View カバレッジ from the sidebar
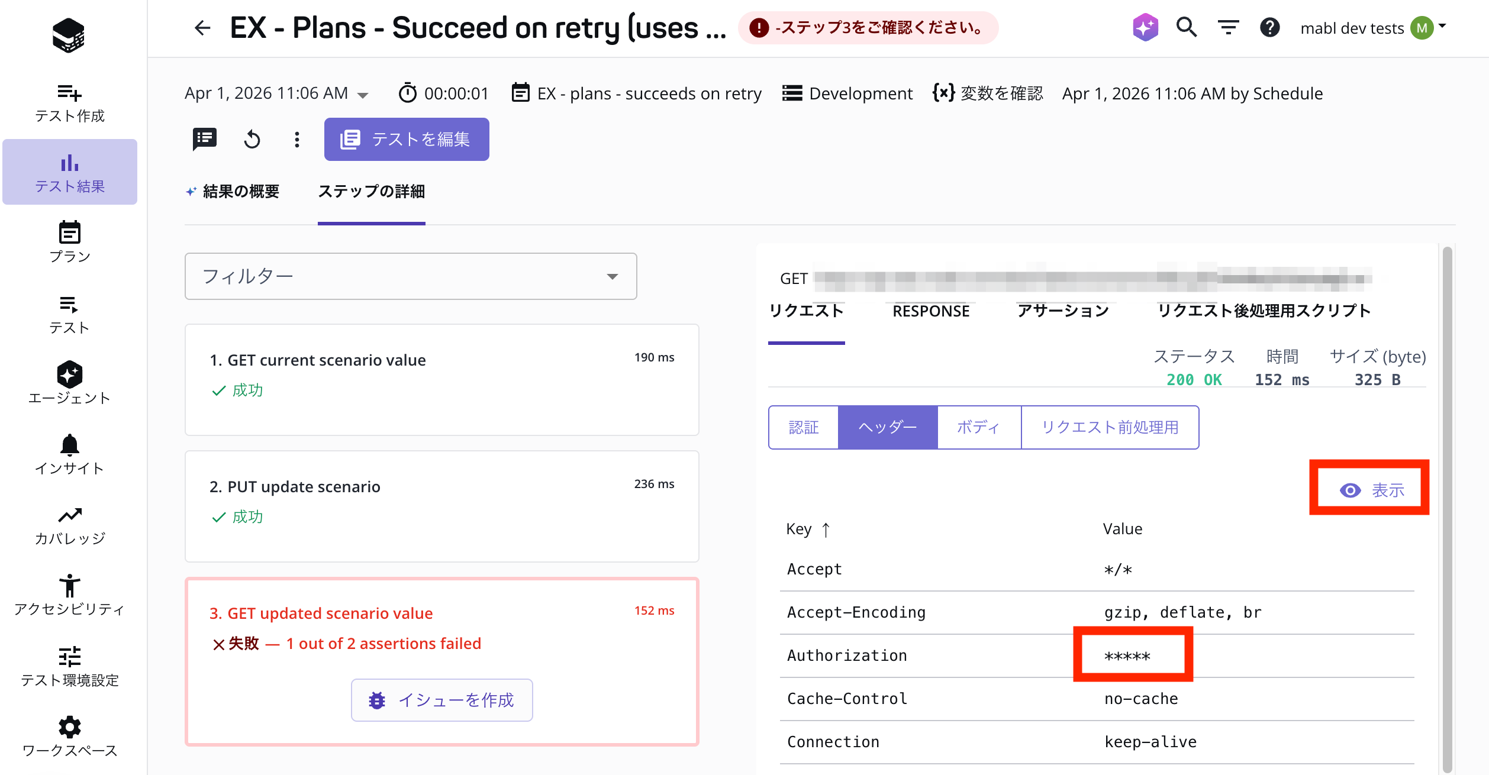 69,524
